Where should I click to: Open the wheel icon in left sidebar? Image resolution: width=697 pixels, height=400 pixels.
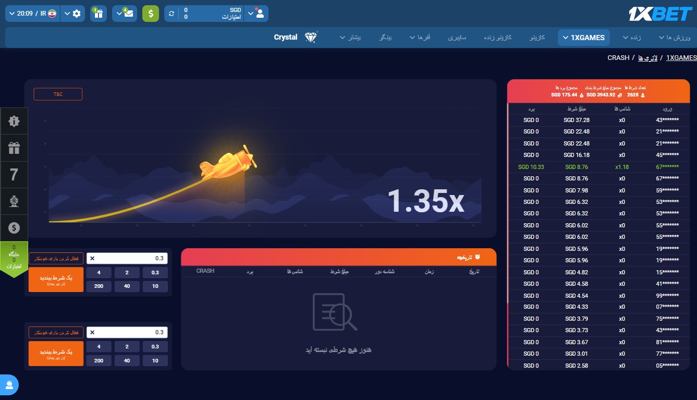(x=14, y=201)
